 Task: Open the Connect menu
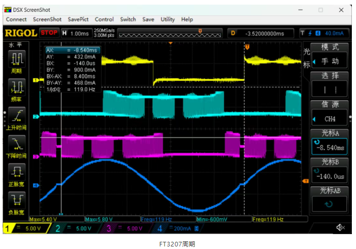pyautogui.click(x=16, y=20)
